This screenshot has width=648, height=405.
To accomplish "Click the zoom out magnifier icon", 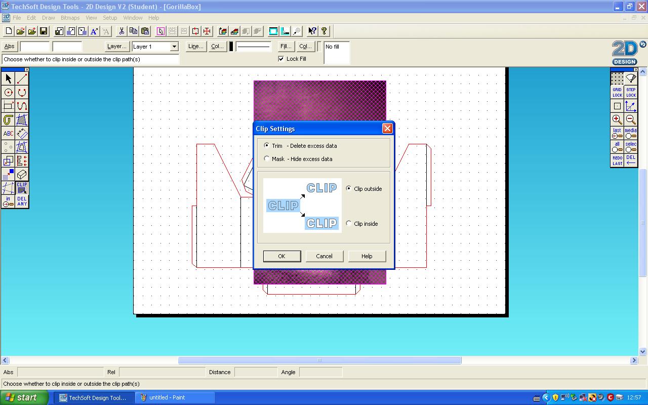I will (631, 119).
